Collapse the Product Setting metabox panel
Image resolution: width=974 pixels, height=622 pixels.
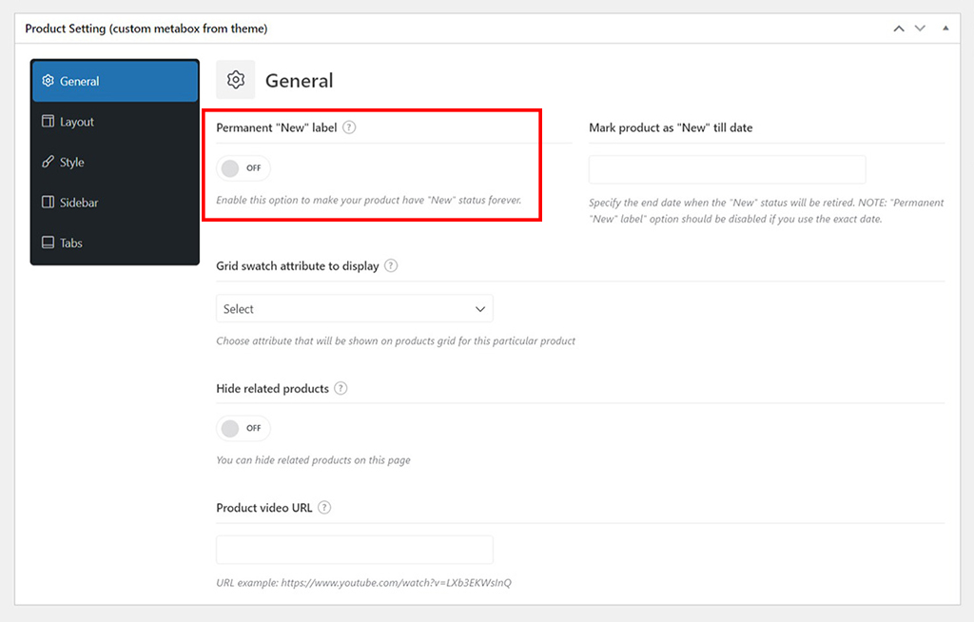click(945, 29)
